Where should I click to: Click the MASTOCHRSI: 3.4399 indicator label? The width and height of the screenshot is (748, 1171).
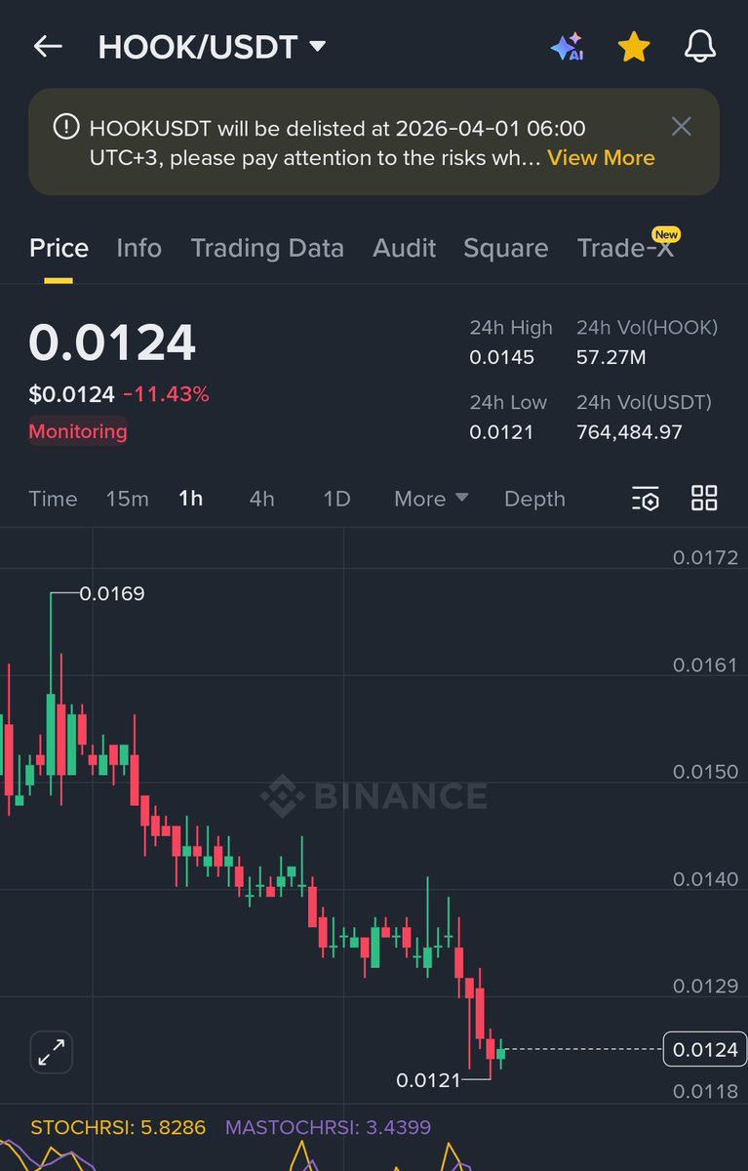pyautogui.click(x=328, y=1128)
